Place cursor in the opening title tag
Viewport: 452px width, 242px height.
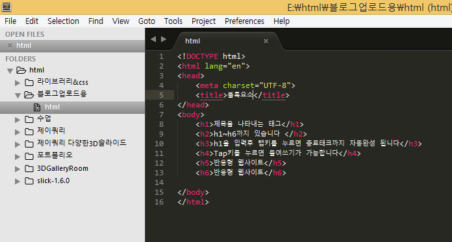211,95
